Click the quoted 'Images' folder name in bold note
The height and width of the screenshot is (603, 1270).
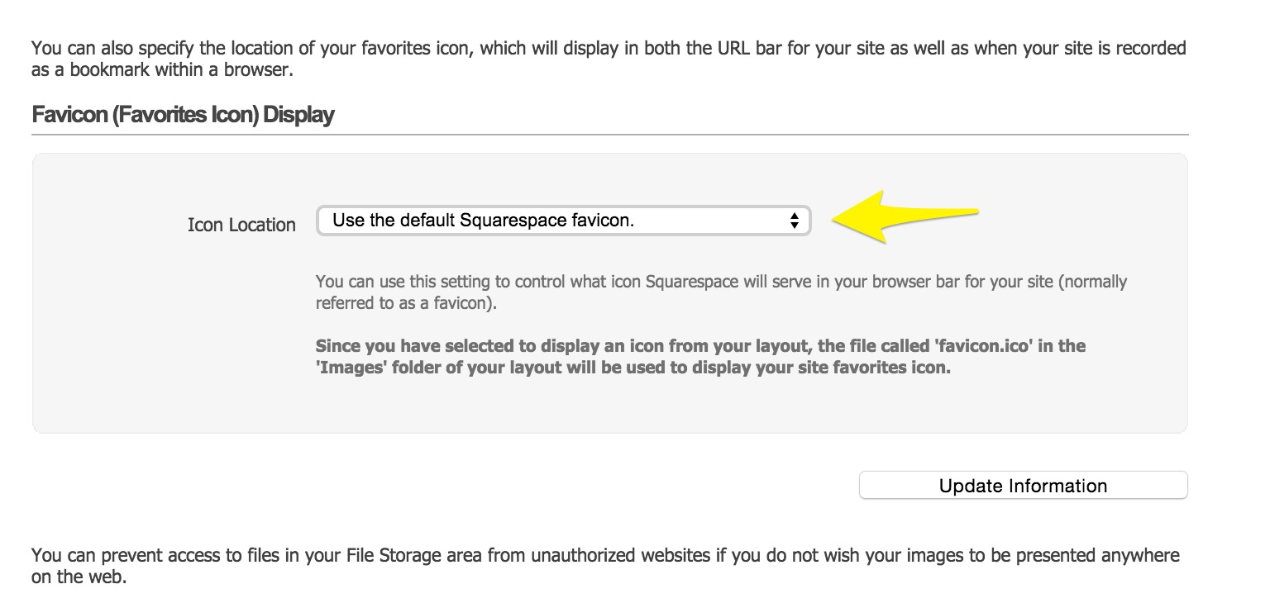(348, 368)
